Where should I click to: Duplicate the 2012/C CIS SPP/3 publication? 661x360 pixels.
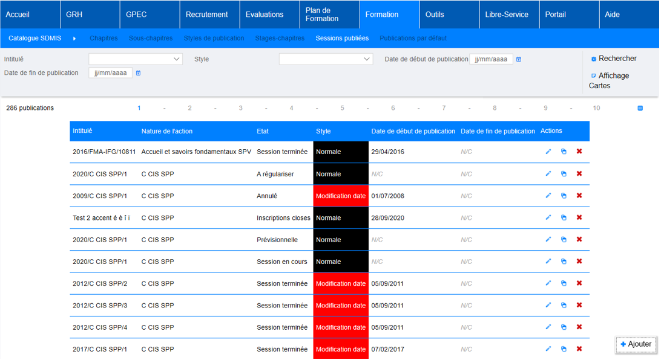tap(564, 306)
